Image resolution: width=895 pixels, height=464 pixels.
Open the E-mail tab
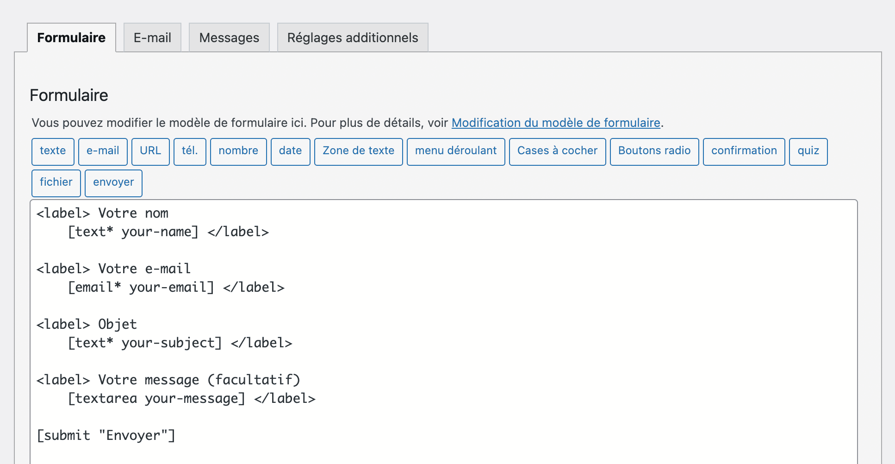[x=152, y=38]
